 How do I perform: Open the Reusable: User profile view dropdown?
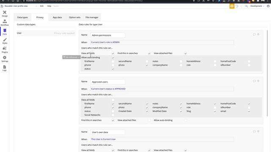21,6
